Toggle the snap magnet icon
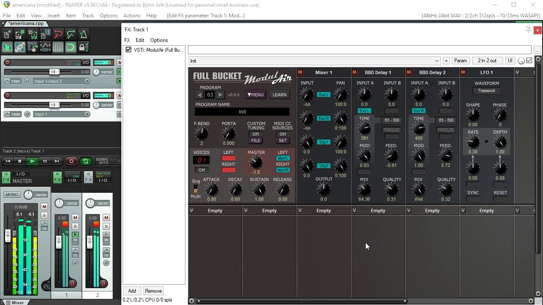This screenshot has height=305, width=543. pos(71,47)
